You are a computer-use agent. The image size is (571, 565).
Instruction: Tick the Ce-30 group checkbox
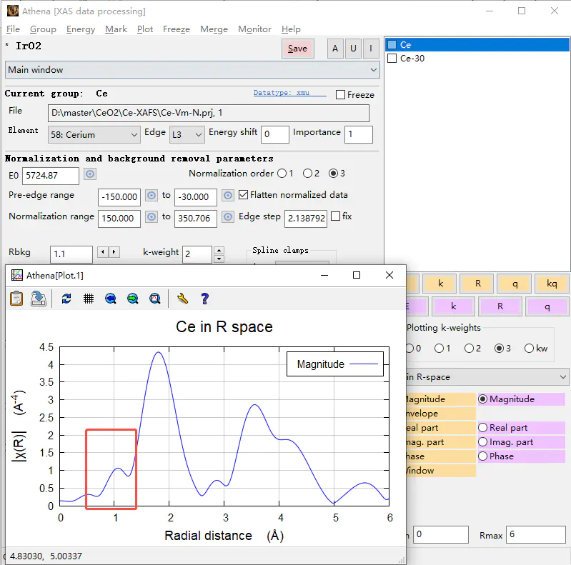(x=392, y=59)
